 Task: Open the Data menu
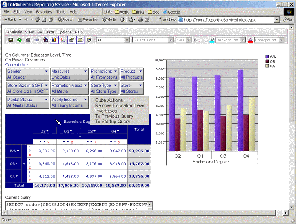50,32
